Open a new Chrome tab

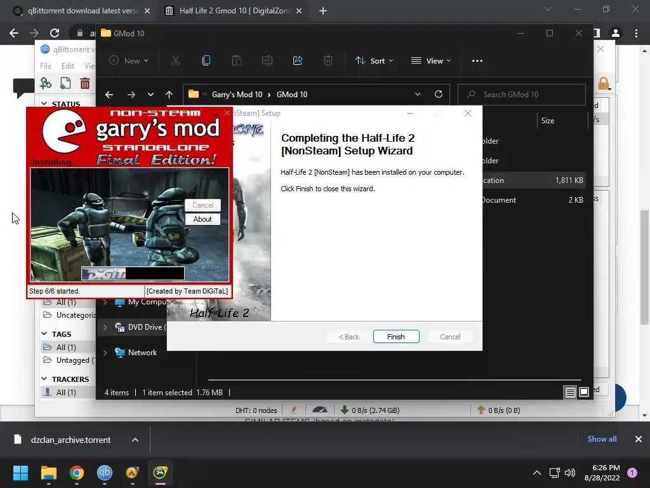click(x=323, y=11)
